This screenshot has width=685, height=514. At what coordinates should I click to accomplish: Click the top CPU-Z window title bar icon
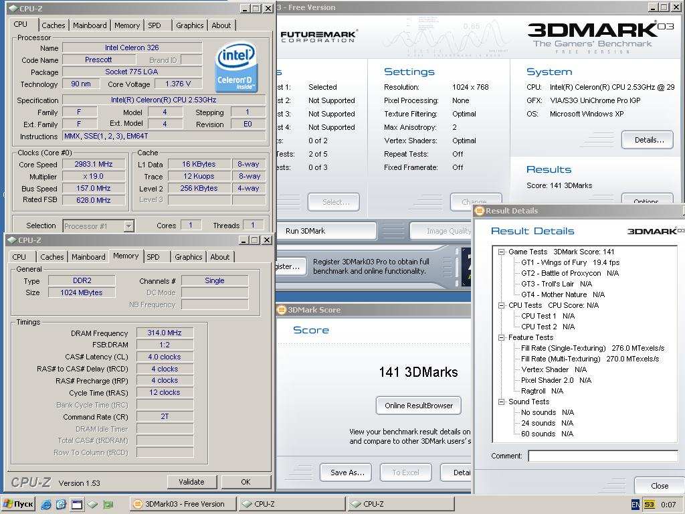coord(13,8)
